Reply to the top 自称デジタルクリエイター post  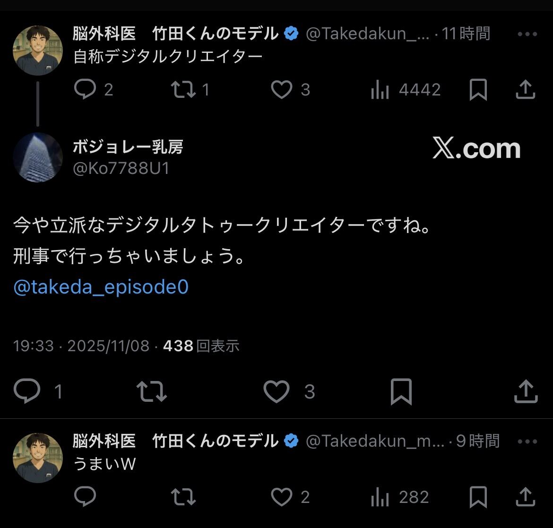coord(85,89)
